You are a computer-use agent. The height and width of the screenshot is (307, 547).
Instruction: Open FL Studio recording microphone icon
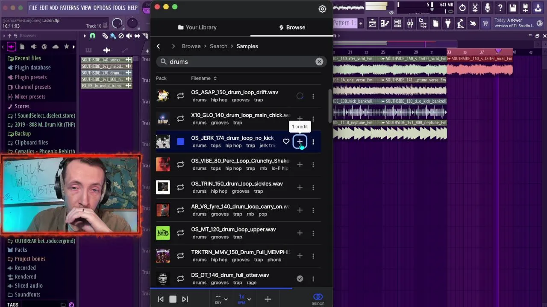488,8
